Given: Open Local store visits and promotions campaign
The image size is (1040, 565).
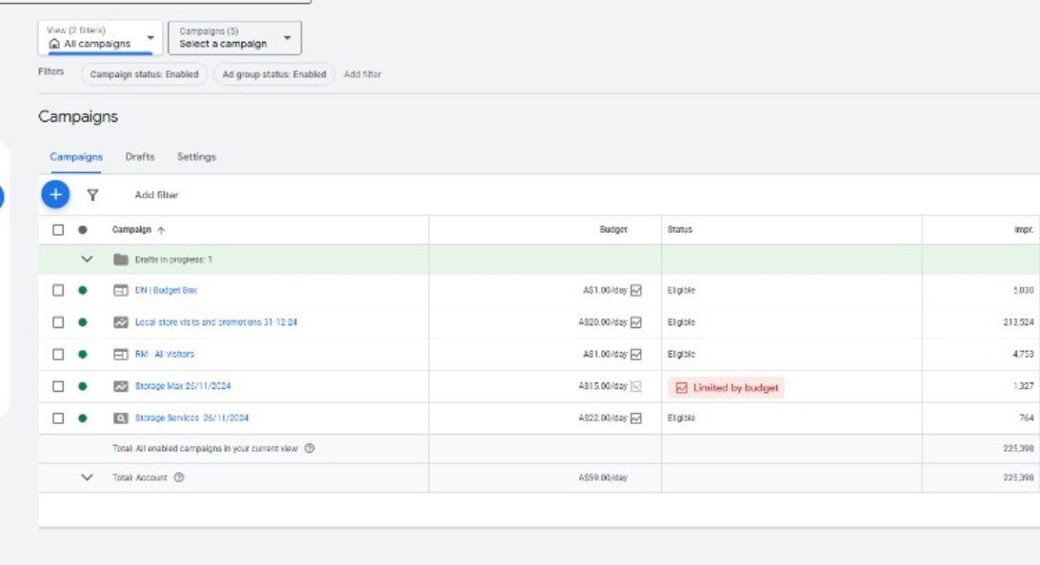Looking at the screenshot, I should (216, 322).
